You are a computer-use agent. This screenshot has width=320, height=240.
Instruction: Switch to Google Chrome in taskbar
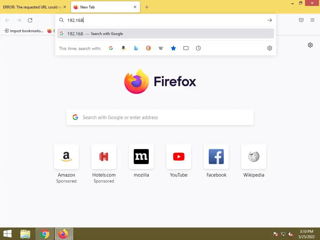coord(45,234)
